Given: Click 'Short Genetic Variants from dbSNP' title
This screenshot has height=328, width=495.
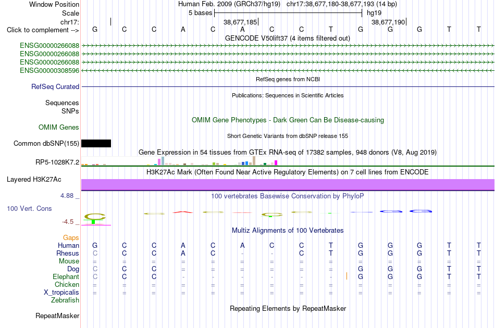Looking at the screenshot, I should [x=288, y=136].
